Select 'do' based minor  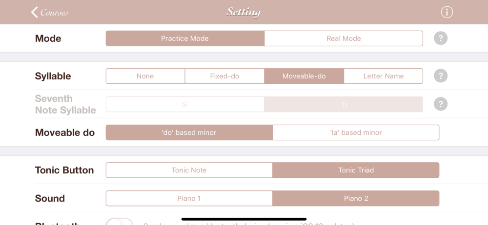point(189,132)
